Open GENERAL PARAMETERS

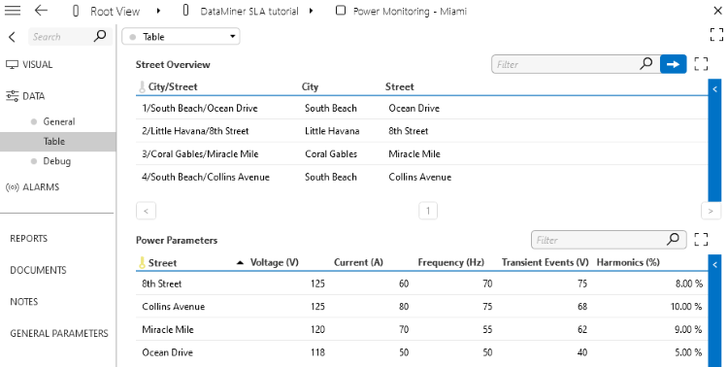[59, 333]
